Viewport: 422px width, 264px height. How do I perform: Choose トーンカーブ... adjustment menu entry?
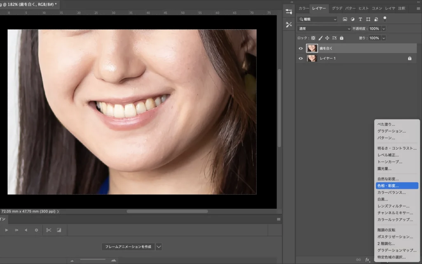coord(390,162)
